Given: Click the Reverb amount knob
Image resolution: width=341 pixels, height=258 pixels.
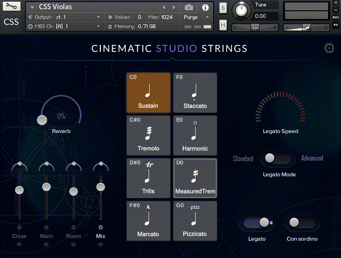Looking at the screenshot, I should (42, 120).
